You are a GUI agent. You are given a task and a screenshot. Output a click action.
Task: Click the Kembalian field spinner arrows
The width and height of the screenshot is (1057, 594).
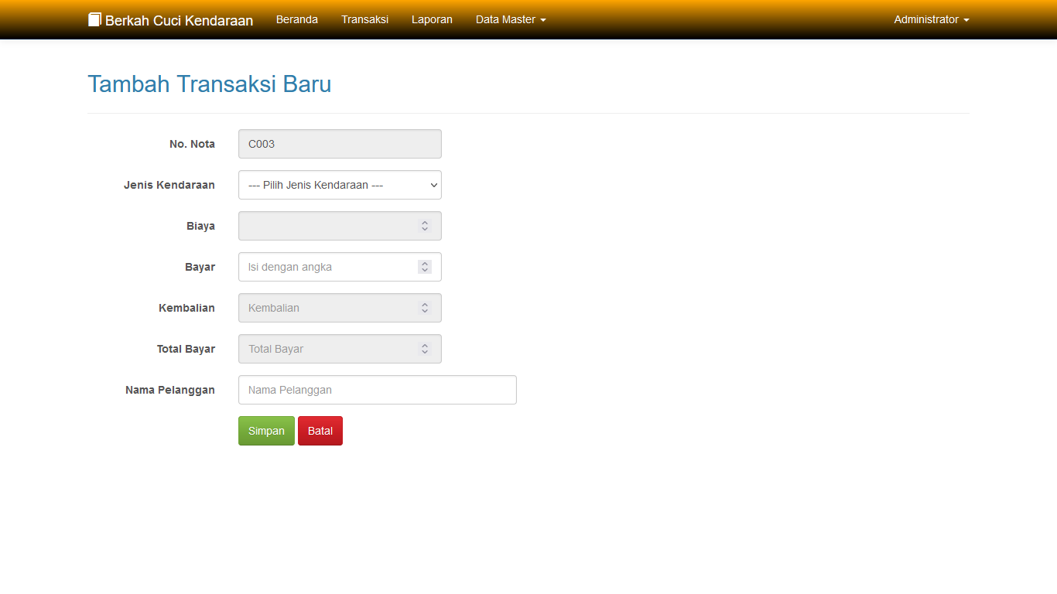[x=425, y=308]
